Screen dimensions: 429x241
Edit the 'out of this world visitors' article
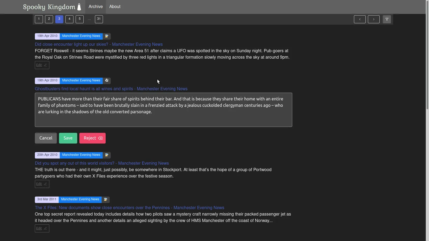tap(42, 184)
